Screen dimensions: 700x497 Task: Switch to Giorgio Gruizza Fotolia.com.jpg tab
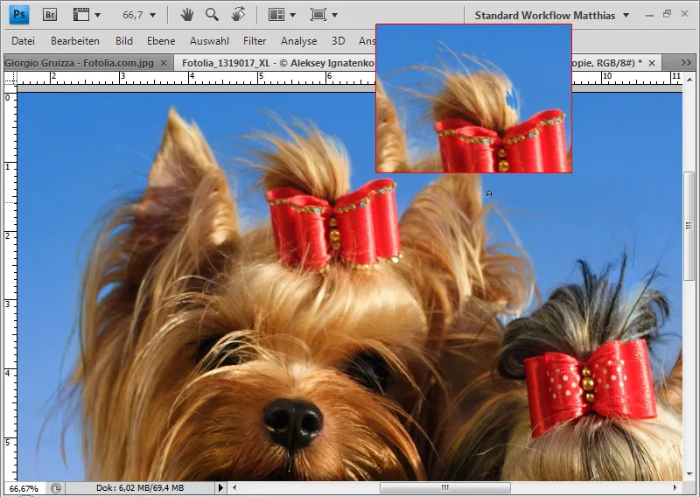(79, 63)
